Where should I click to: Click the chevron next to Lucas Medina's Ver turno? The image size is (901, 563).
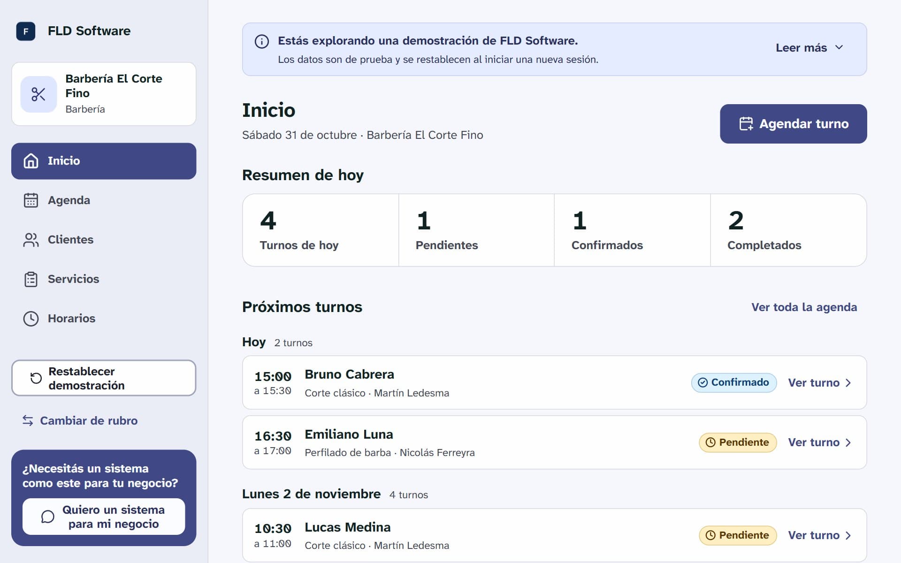(848, 535)
